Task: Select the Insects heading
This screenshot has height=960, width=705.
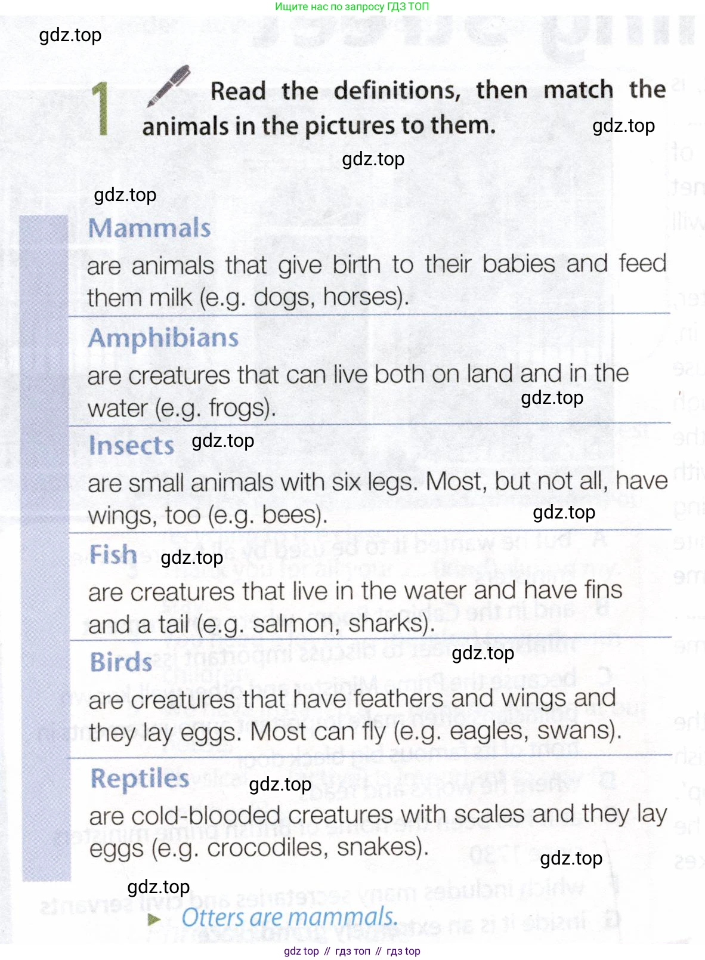Action: (x=132, y=446)
